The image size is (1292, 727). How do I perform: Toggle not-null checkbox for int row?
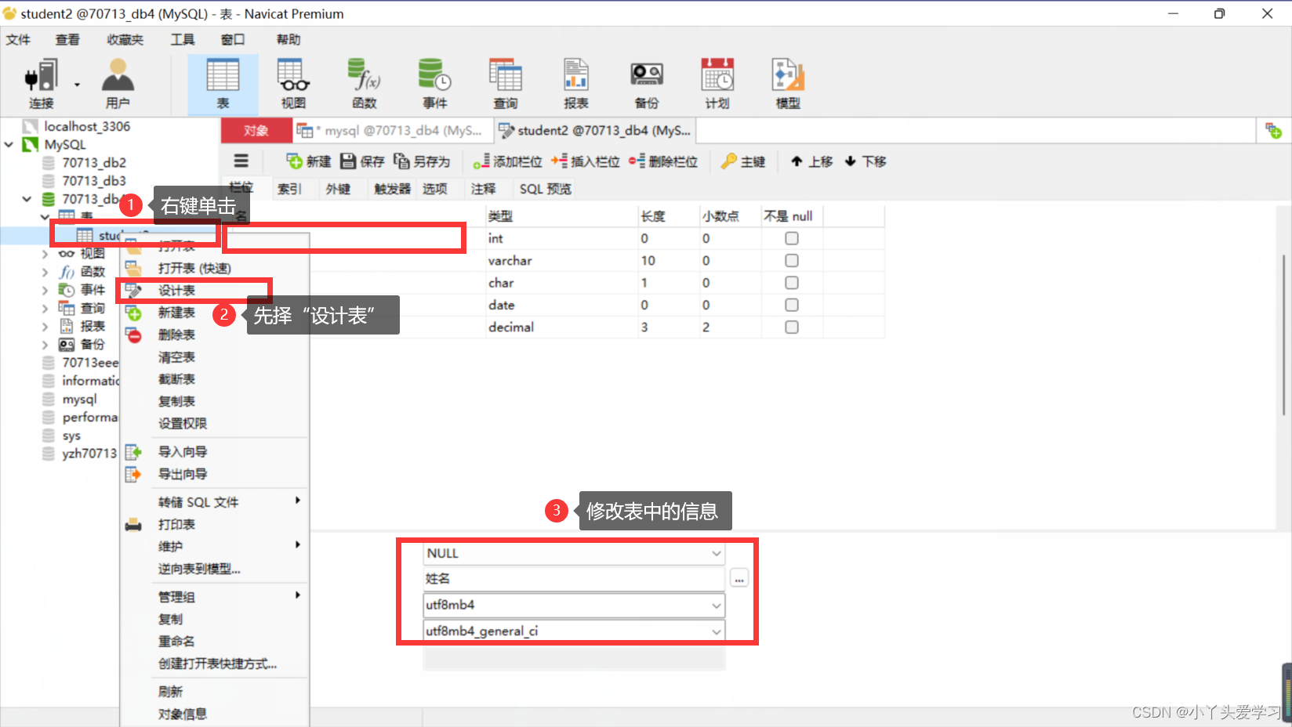(792, 238)
